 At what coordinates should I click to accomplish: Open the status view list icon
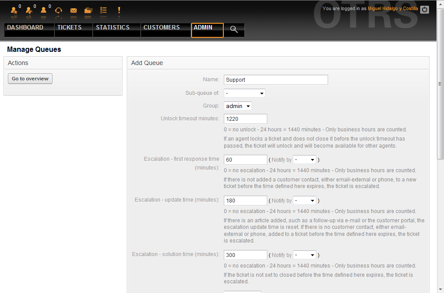pos(104,10)
